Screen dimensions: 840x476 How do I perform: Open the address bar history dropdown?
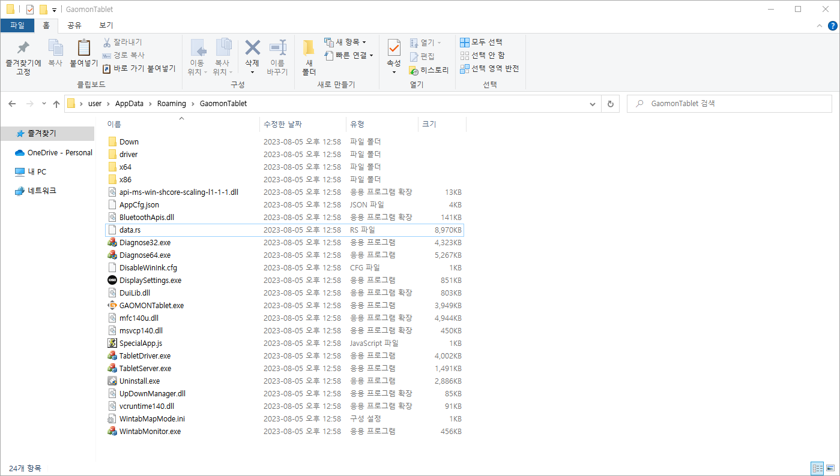click(593, 104)
